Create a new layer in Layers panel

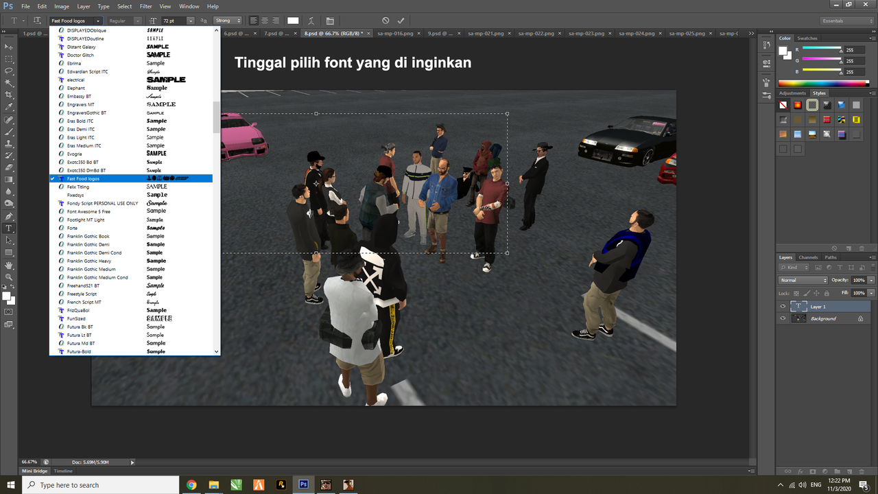point(850,471)
